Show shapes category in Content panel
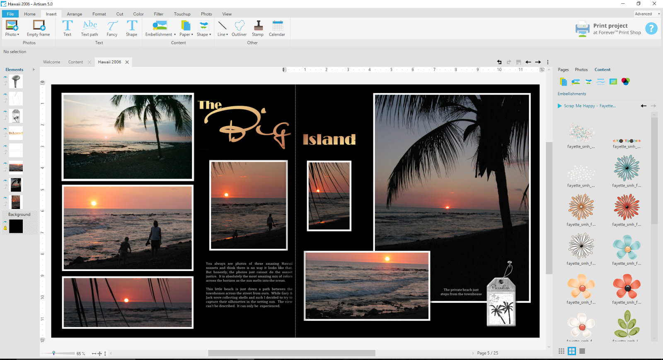The width and height of the screenshot is (663, 360). pyautogui.click(x=588, y=82)
